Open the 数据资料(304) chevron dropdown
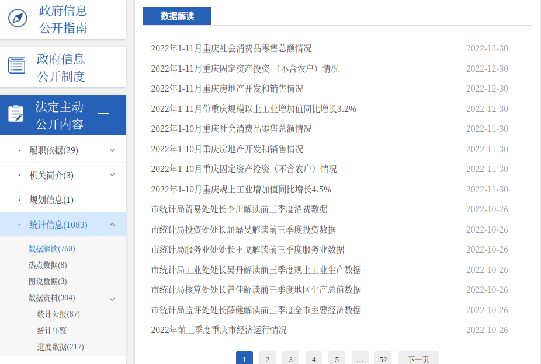 coord(112,299)
